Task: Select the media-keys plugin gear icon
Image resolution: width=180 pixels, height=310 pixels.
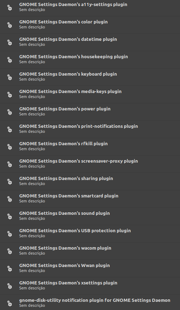Action: tap(10, 95)
